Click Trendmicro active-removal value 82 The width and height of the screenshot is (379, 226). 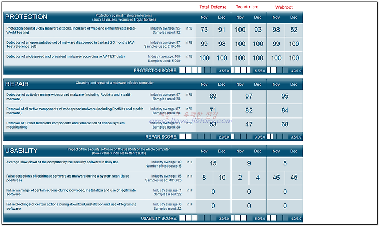(x=248, y=110)
